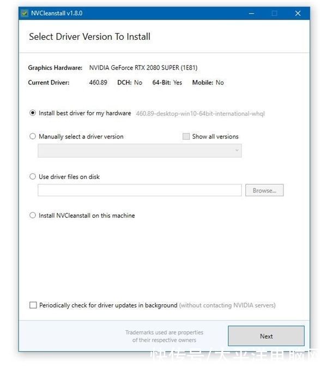The image size is (327, 368).
Task: Enable periodic background driver update check
Action: 33,305
